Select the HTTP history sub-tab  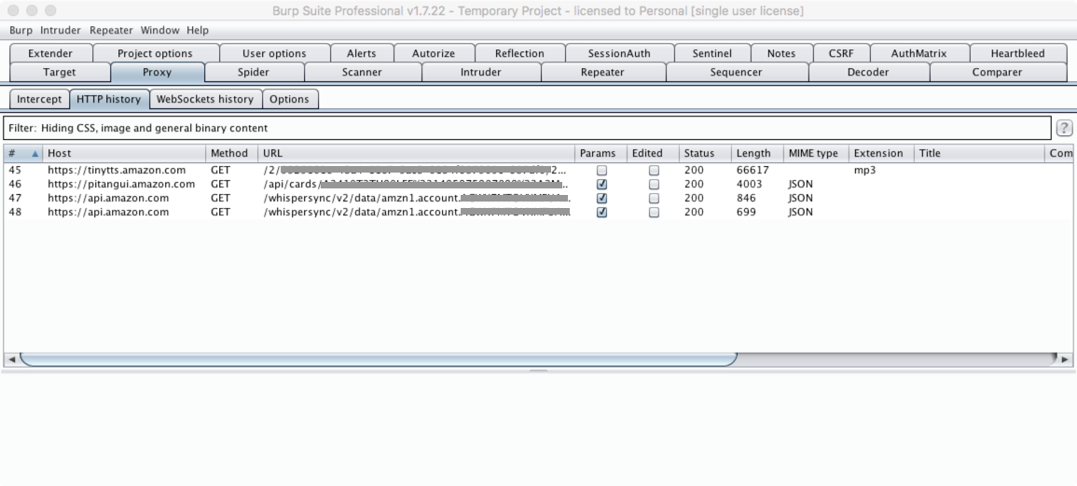108,99
